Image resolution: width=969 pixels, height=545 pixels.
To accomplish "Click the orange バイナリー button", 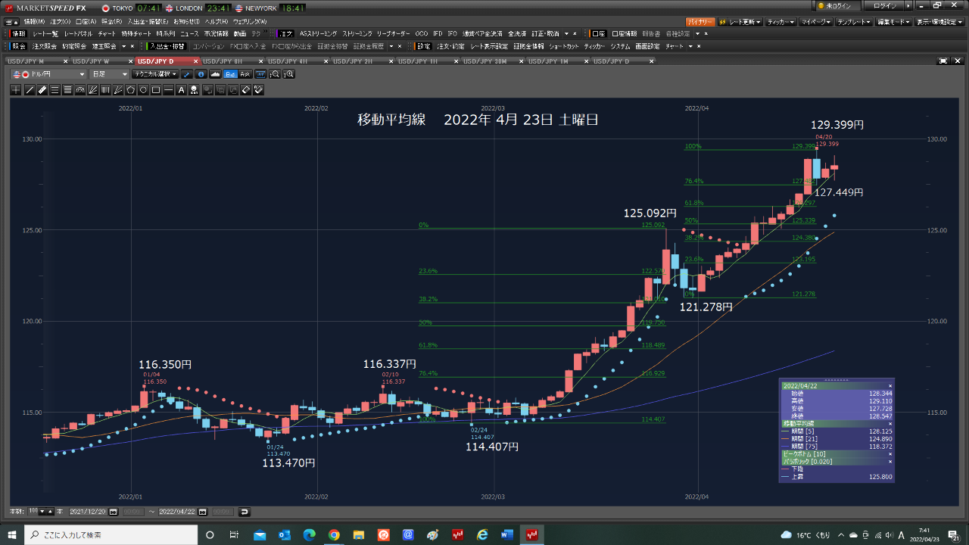I will 700,21.
